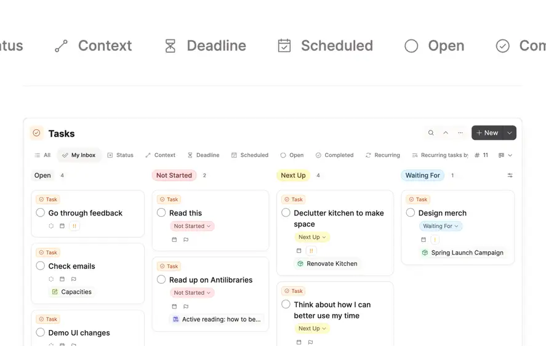546x346 pixels.
Task: Open the three-dots more options menu
Action: (460, 133)
